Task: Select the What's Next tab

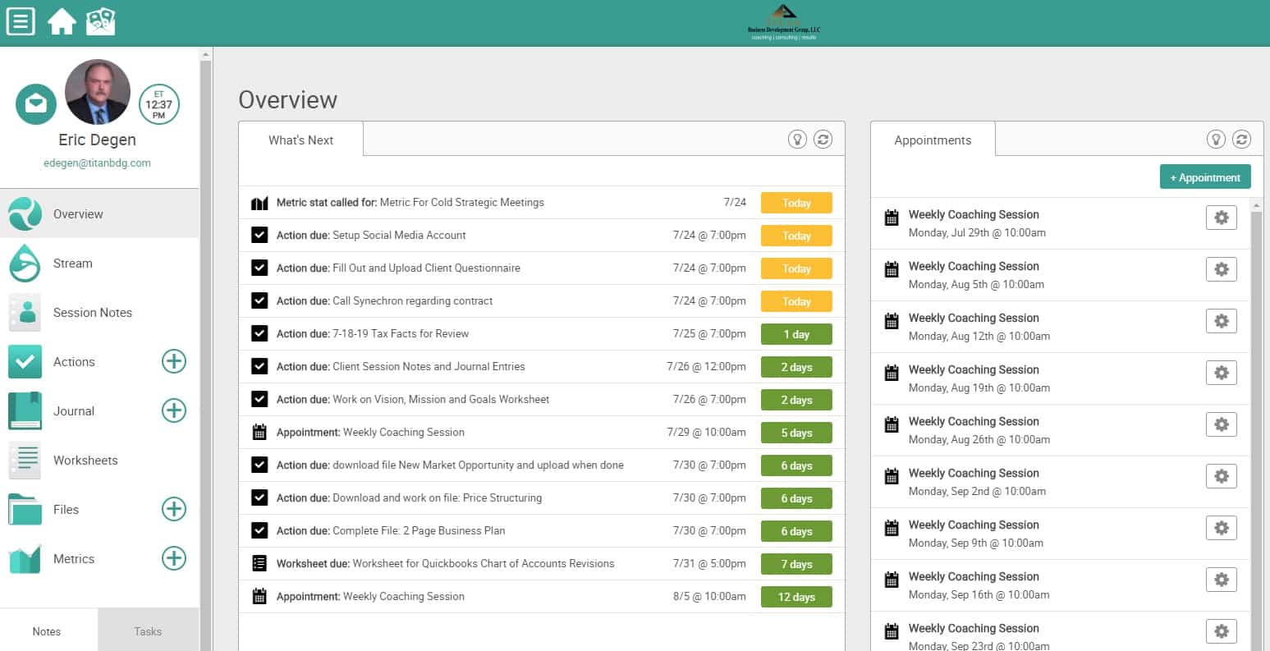Action: click(300, 140)
